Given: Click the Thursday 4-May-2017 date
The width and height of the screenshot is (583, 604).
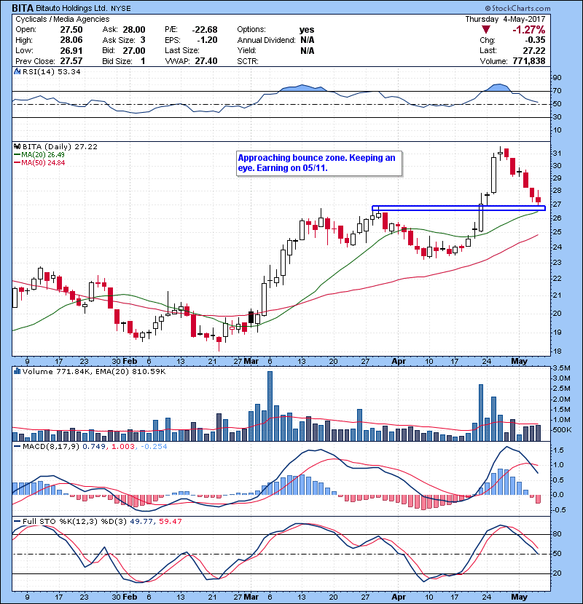Looking at the screenshot, I should tap(505, 19).
